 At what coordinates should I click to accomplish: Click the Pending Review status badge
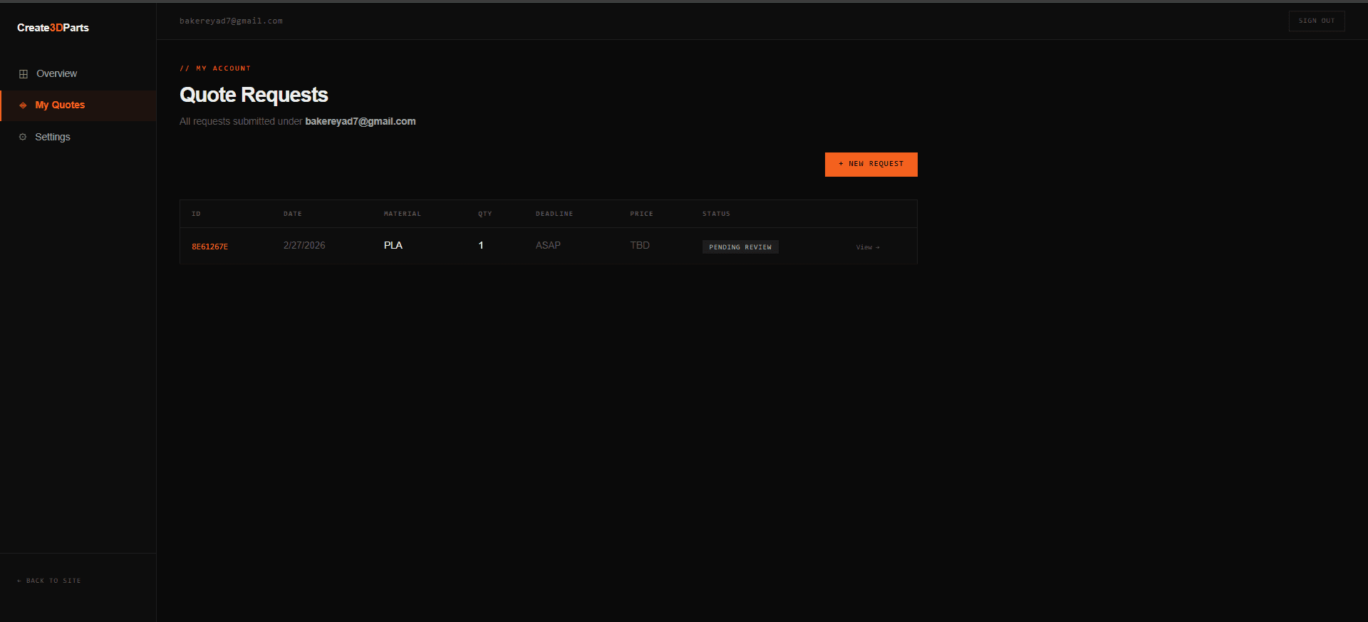[740, 247]
